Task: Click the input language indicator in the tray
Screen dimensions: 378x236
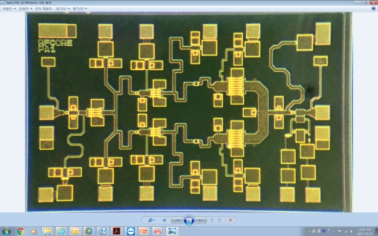Action: pos(314,231)
